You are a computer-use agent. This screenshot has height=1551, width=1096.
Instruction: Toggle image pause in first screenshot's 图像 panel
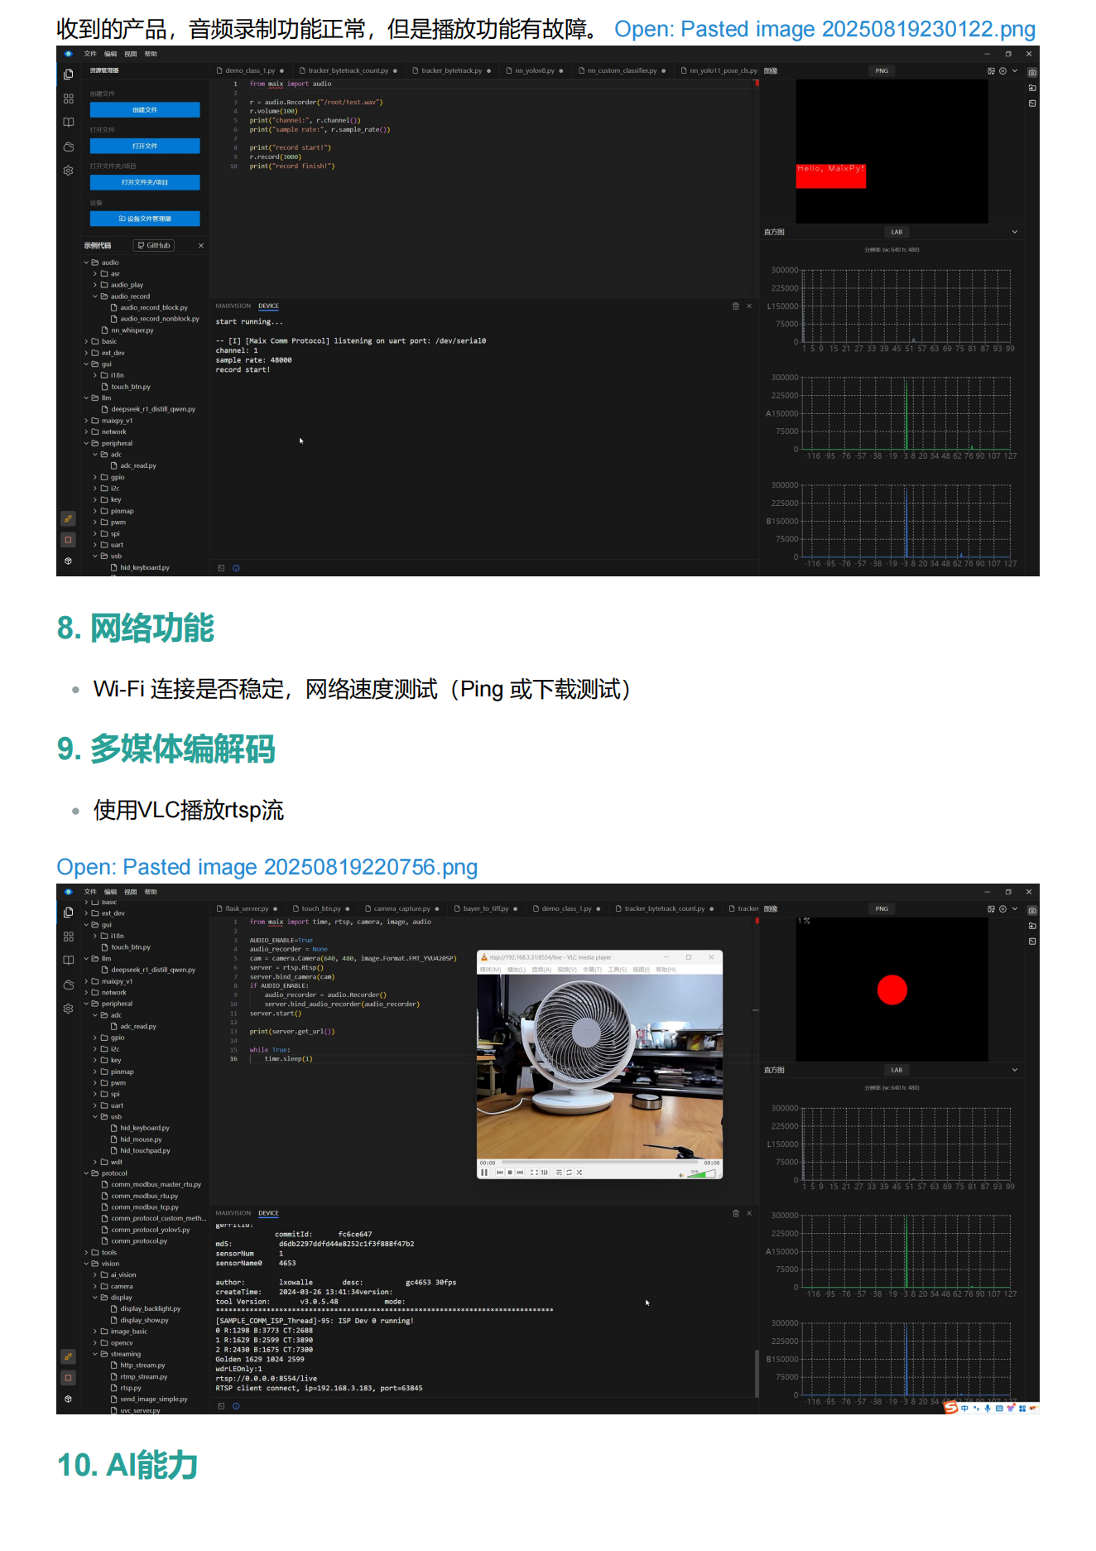[x=1002, y=71]
